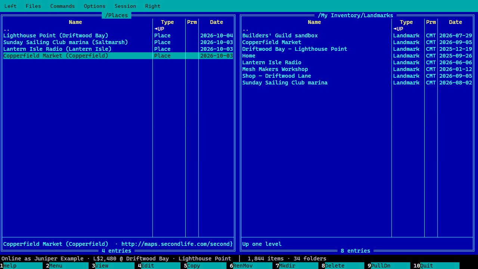478x269 pixels.
Task: Click the 4 Edit function key button
Action: [159, 266]
